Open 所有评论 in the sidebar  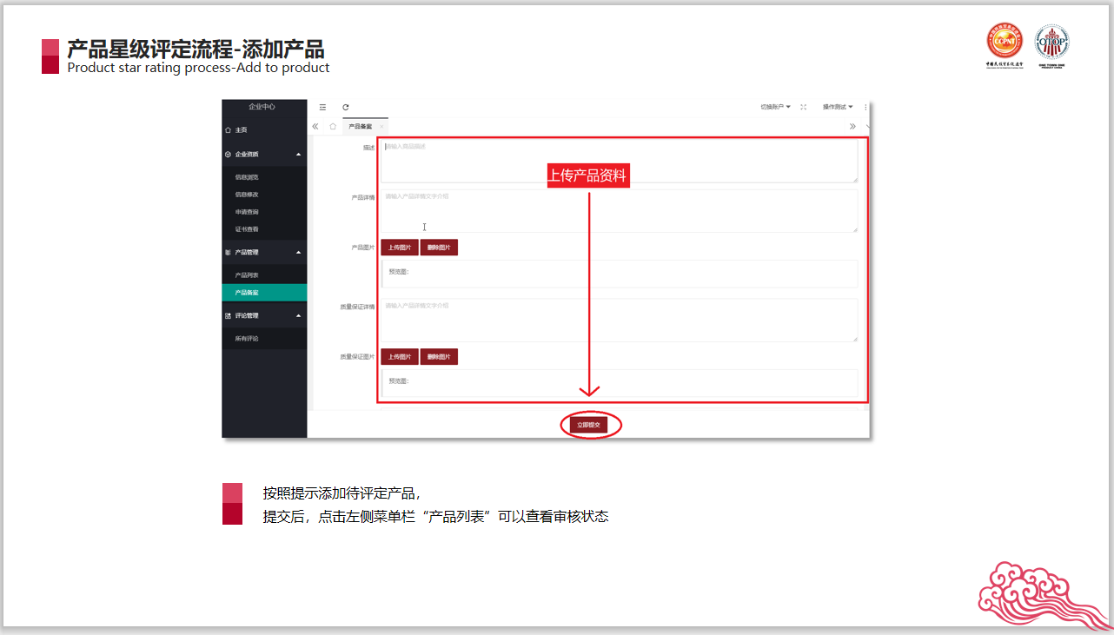pos(264,339)
